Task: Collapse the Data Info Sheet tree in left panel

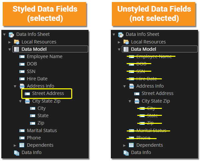Action: (4, 34)
